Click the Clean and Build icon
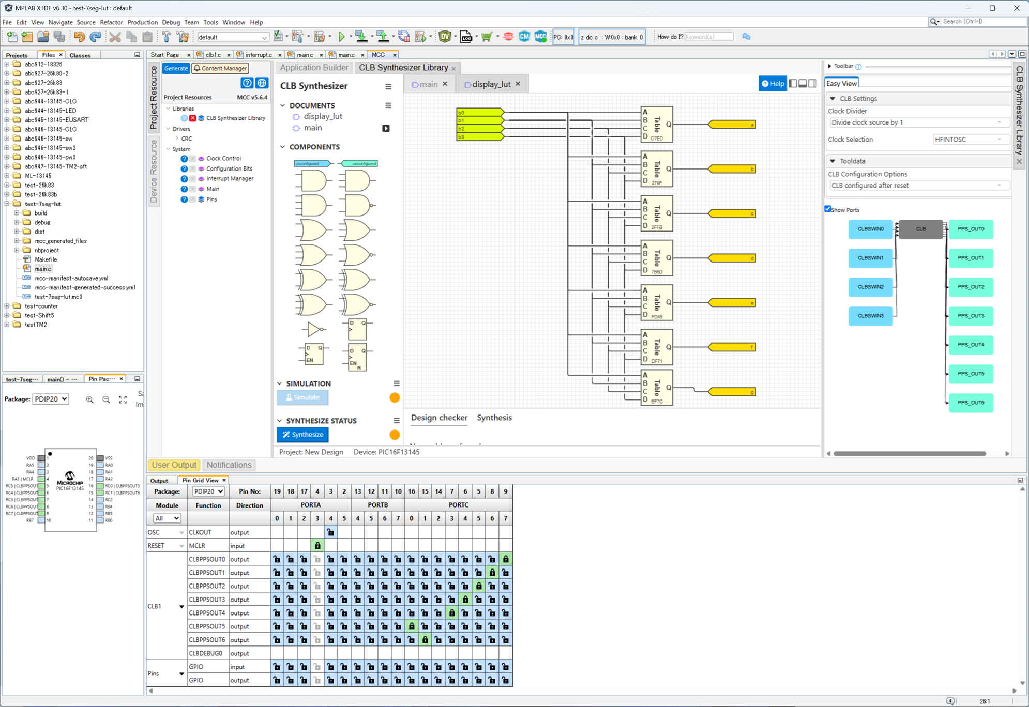Screen dimensions: 1029x707 183,37
